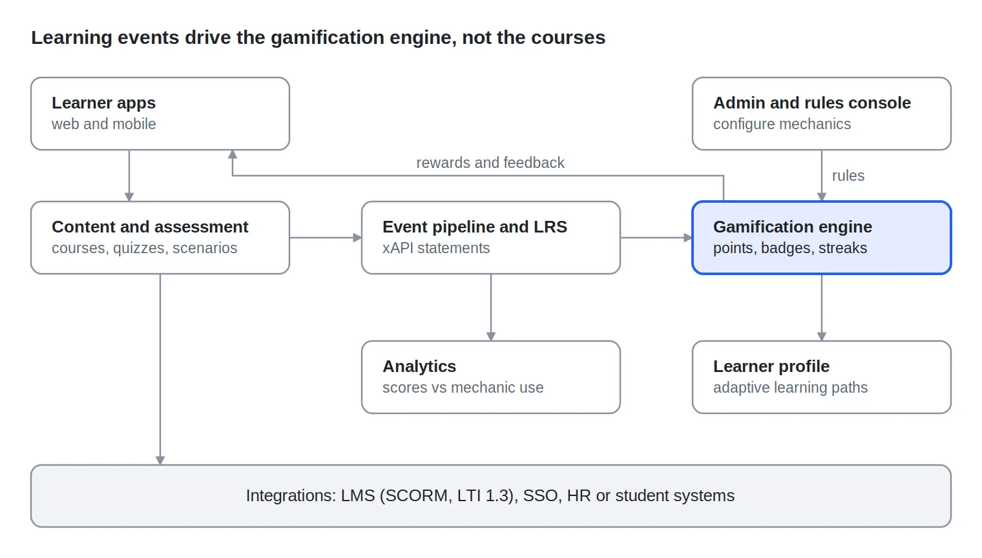
Task: Click the "Analytics" heading
Action: point(419,366)
